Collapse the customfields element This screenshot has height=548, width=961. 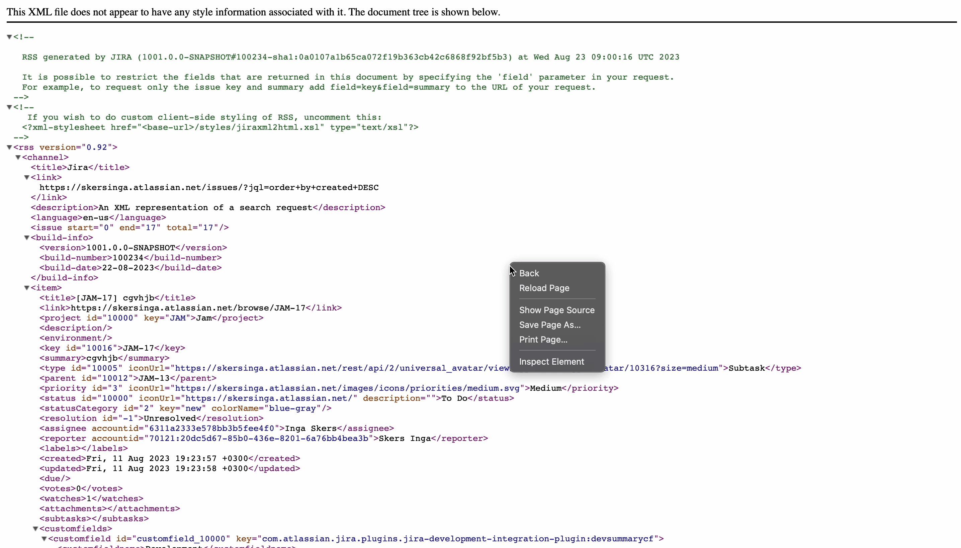click(35, 529)
